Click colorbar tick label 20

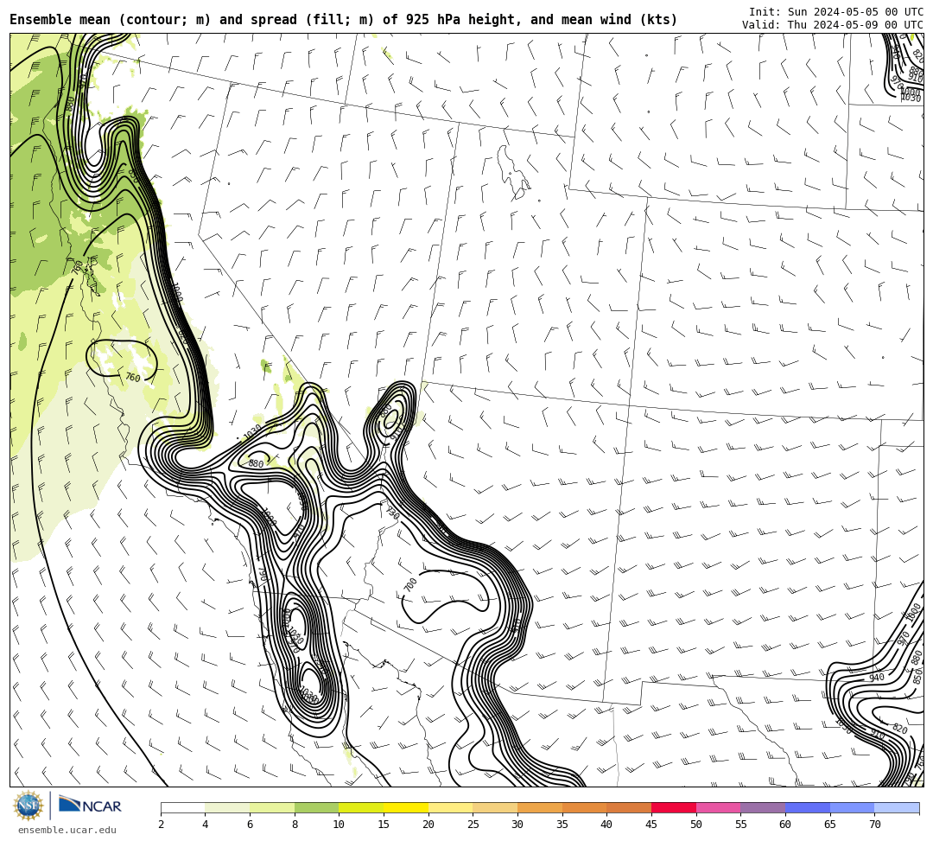[x=428, y=825]
